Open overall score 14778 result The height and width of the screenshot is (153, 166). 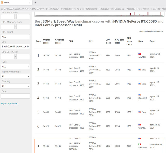coord(46,70)
